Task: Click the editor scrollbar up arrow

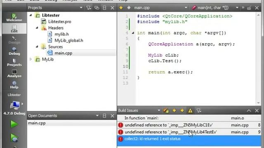Action: coord(259,15)
